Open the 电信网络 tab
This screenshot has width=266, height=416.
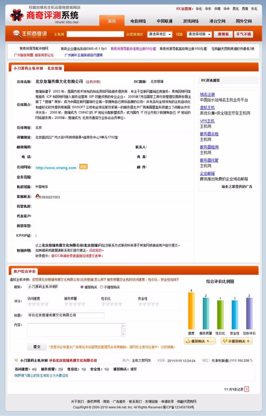point(138,21)
